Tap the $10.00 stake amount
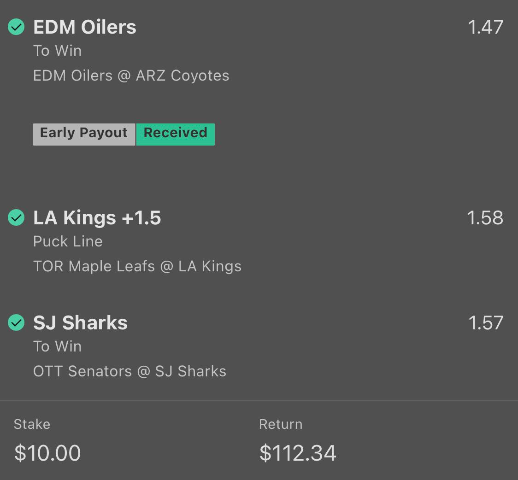Viewport: 518px width, 480px height. pos(47,453)
